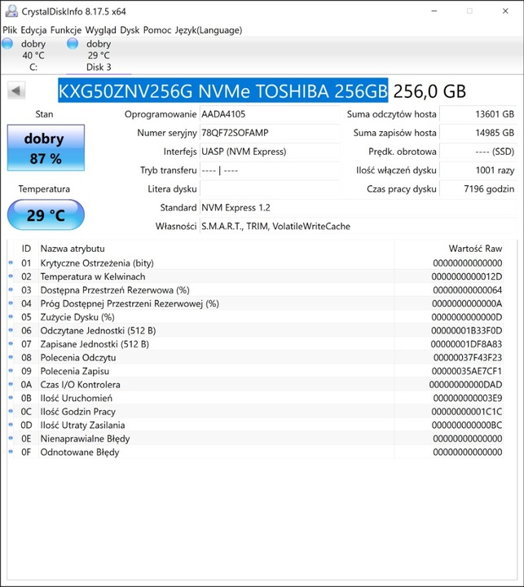Select the Krytyczne Ostrzeżenia (bity) row

(256, 263)
